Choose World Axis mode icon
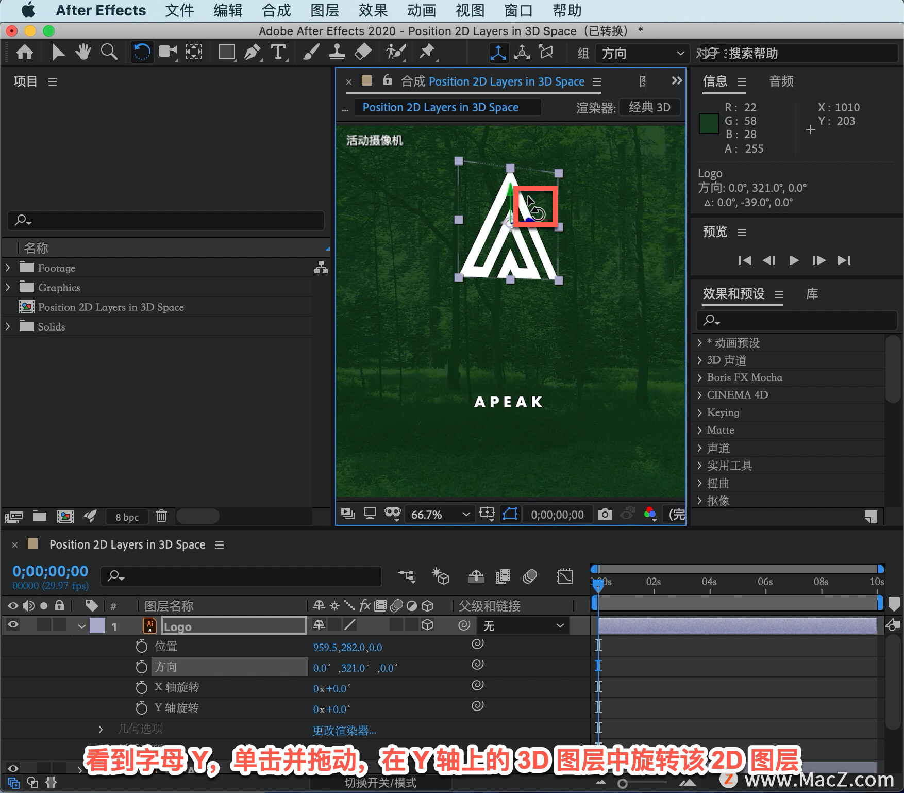 [x=522, y=52]
